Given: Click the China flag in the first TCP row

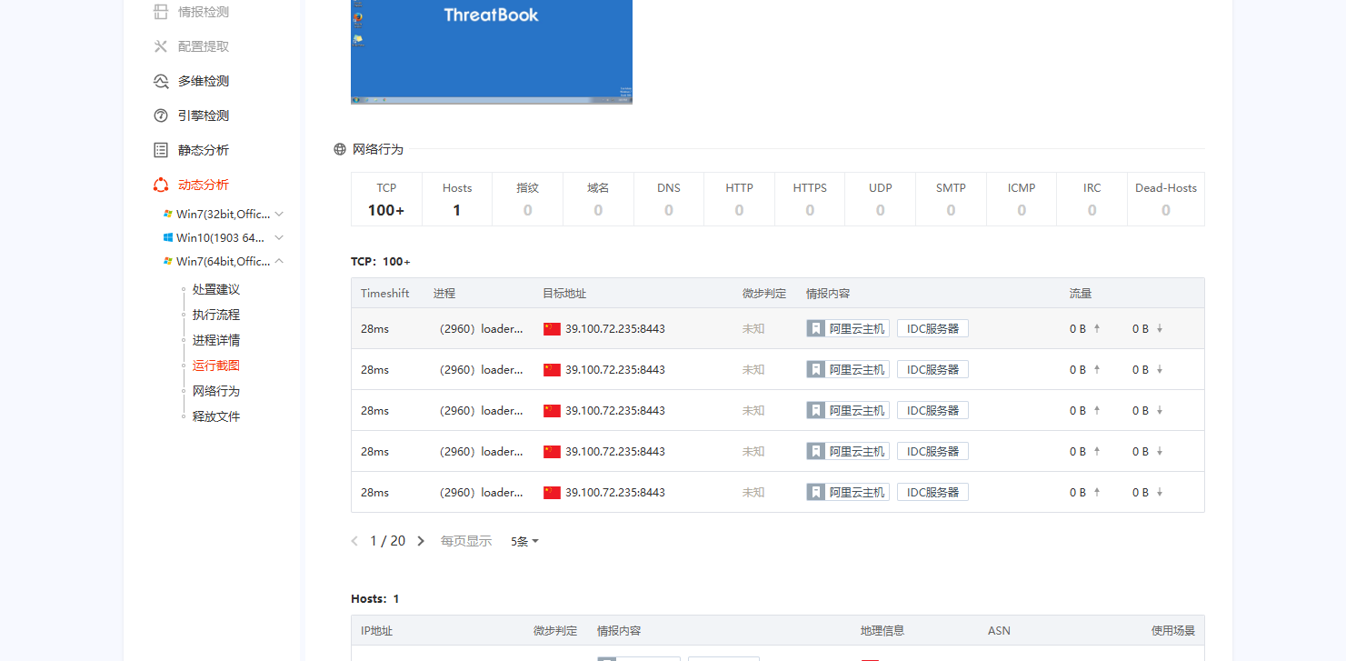Looking at the screenshot, I should click(x=552, y=329).
